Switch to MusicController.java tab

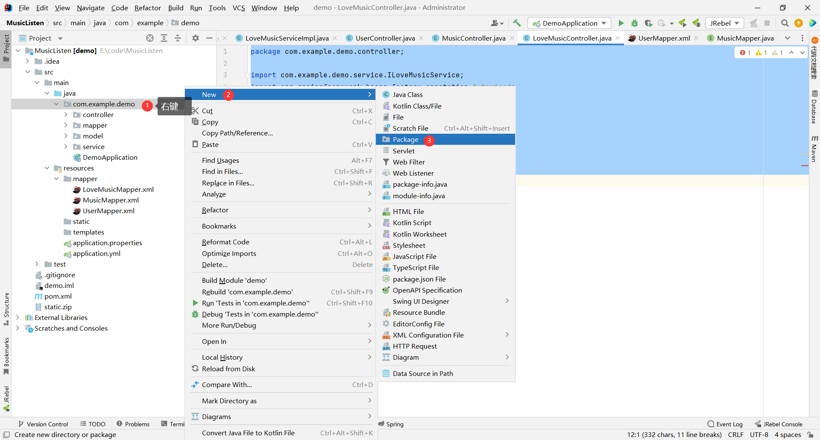coord(473,38)
